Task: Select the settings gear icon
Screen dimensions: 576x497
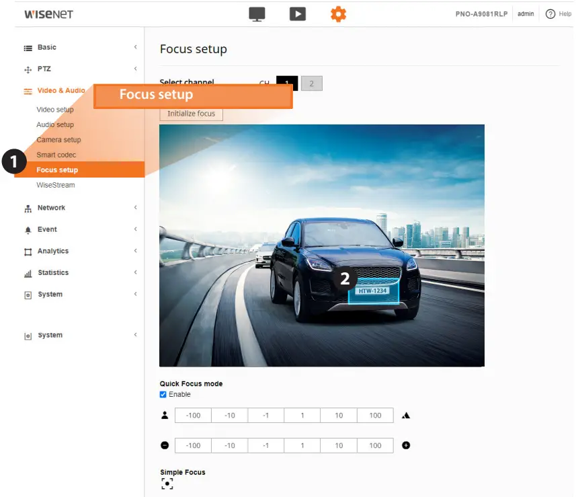Action: pos(338,13)
